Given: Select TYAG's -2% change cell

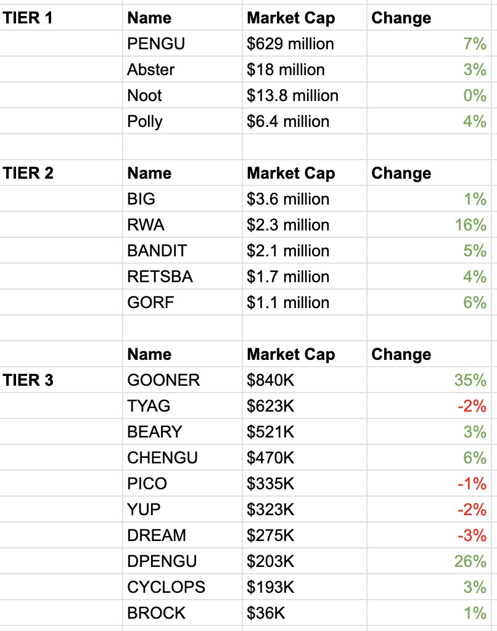Looking at the screenshot, I should point(429,405).
